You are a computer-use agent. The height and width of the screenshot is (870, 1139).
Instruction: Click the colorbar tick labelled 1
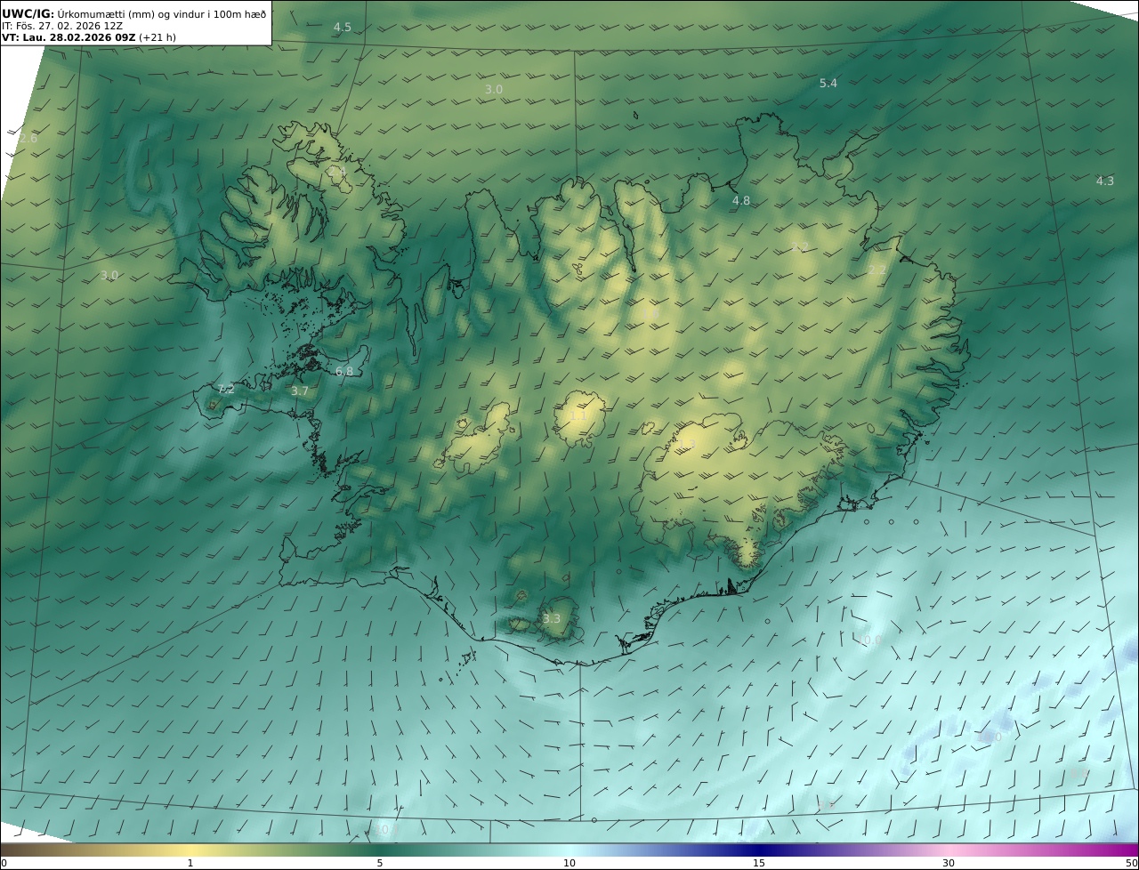coord(190,863)
